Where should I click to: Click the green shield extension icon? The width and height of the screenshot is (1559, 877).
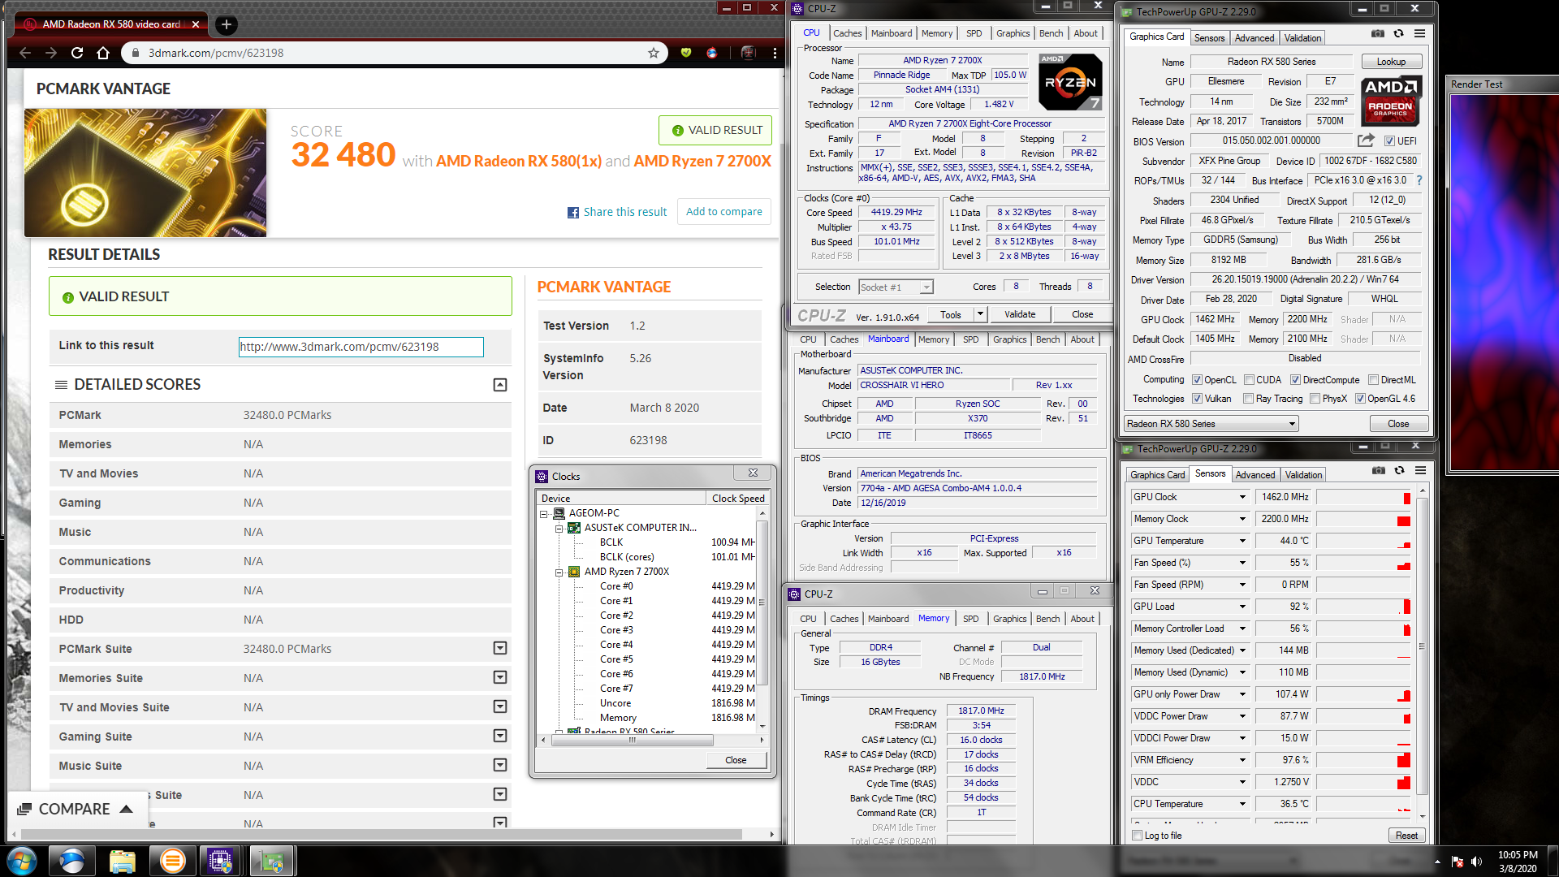[686, 53]
